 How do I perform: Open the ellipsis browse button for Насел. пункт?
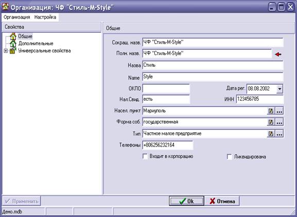(279, 111)
